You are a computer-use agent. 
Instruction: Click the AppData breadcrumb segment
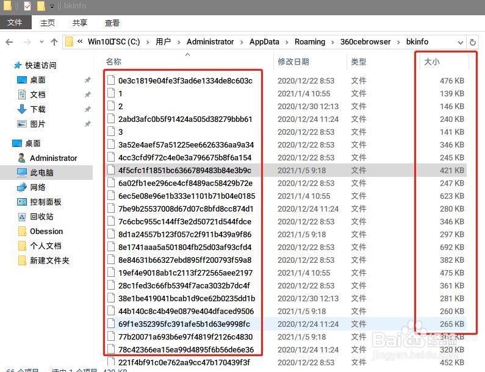264,41
